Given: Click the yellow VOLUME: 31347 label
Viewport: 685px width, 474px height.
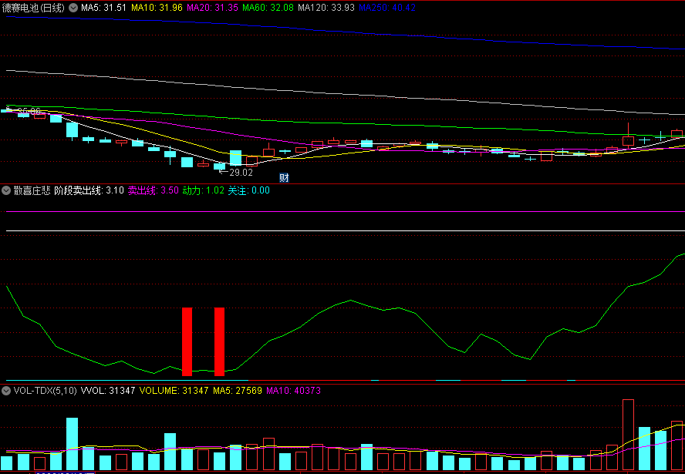Looking at the screenshot, I should 174,391.
